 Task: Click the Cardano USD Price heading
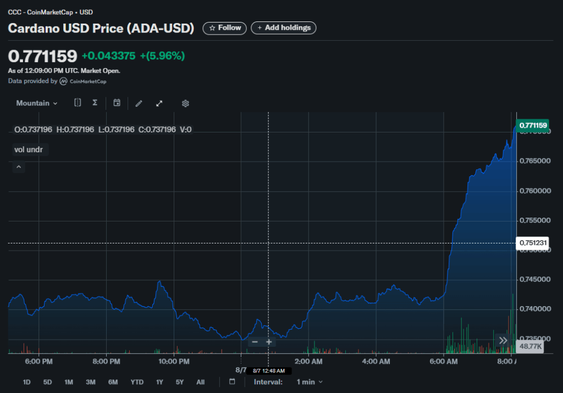point(101,29)
